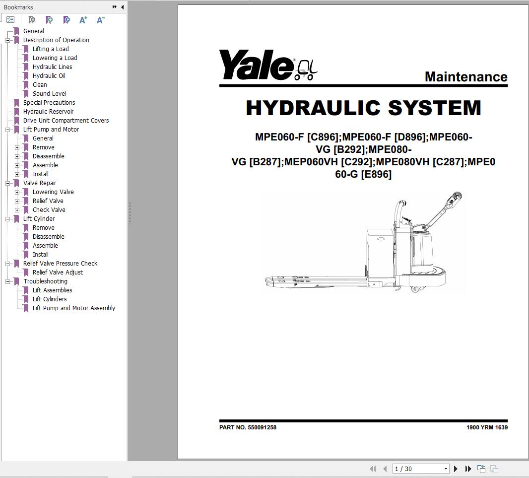This screenshot has height=478, width=529.
Task: Select the Remove bookmark under Lift Cylinder
Action: point(43,228)
